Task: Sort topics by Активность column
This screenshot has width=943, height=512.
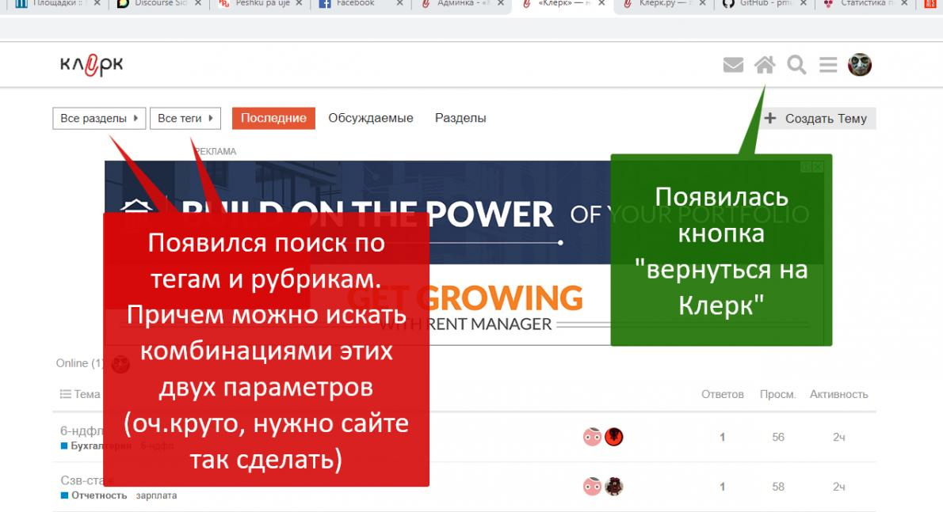Action: coord(839,394)
